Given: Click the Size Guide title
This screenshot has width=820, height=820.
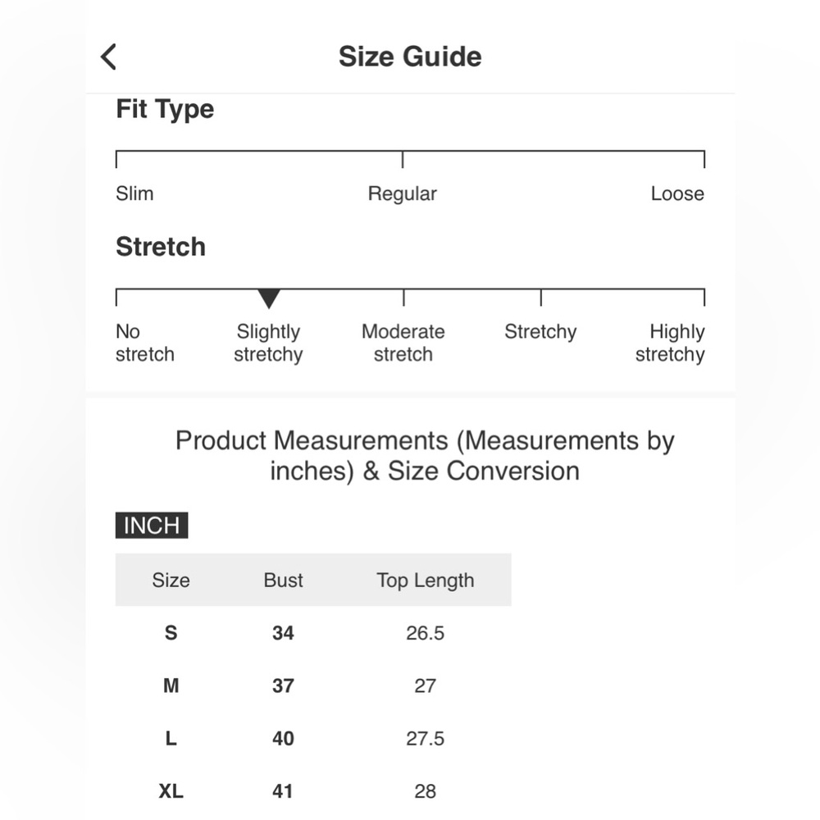Looking at the screenshot, I should click(x=410, y=57).
